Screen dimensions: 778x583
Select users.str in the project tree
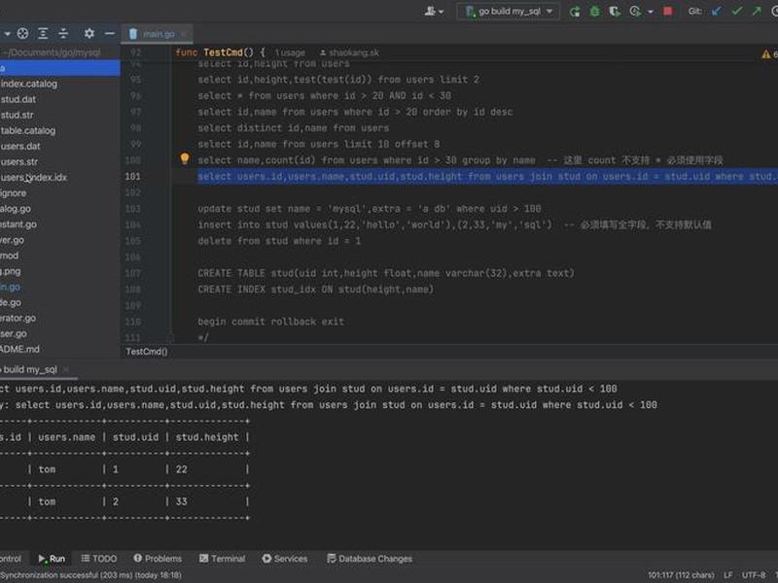(18, 161)
